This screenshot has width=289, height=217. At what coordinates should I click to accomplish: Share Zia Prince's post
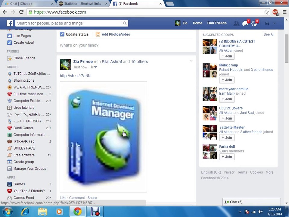pos(92,198)
